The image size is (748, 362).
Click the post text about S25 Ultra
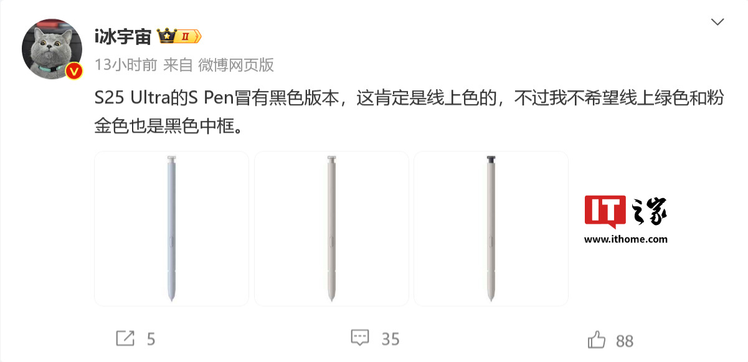click(x=409, y=113)
